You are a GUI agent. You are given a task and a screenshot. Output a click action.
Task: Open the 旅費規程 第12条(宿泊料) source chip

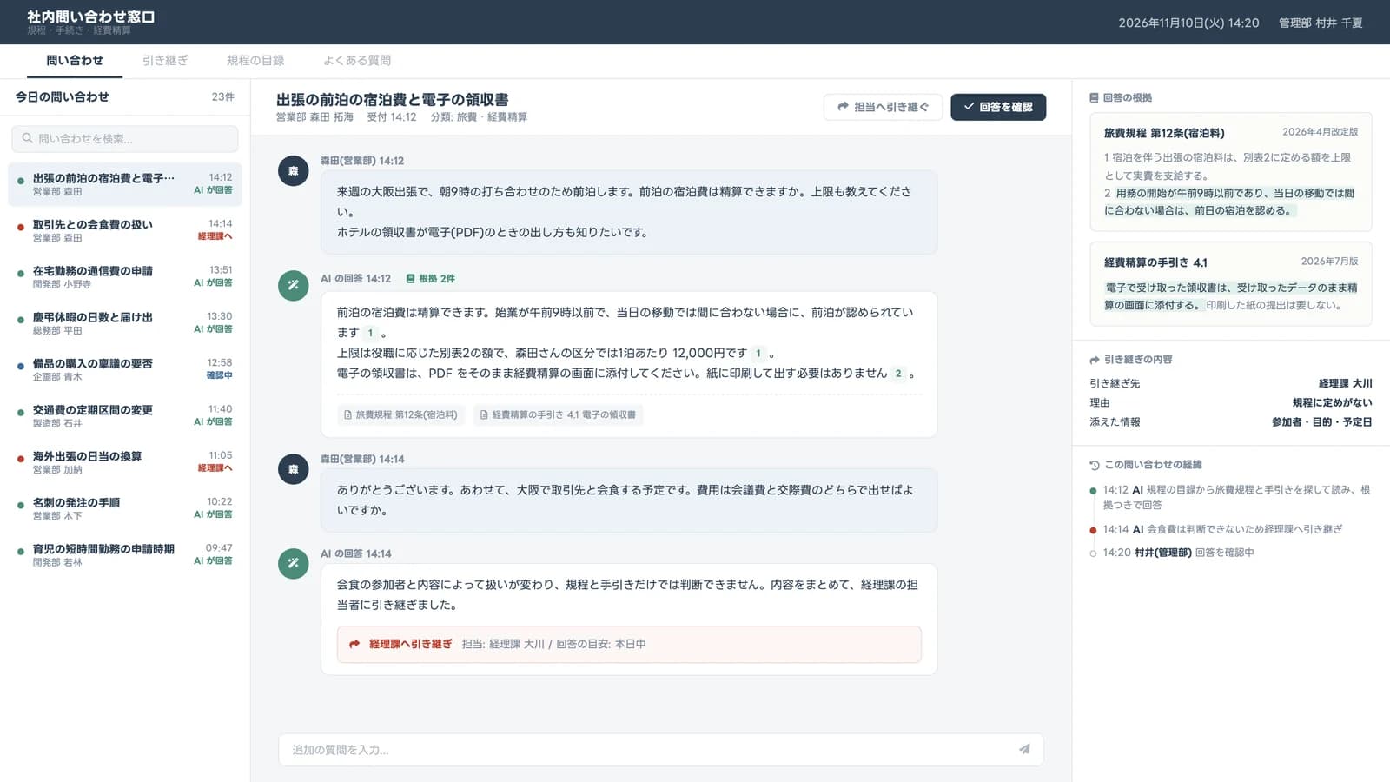[x=400, y=415]
